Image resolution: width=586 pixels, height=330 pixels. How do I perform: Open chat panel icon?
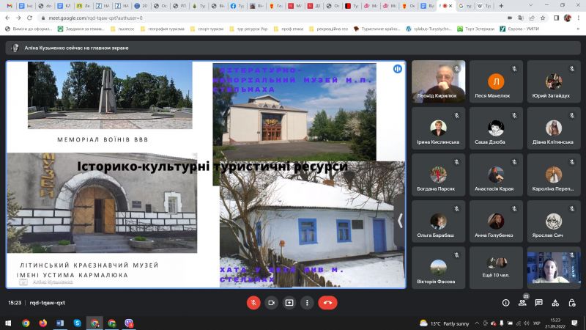[x=538, y=303]
